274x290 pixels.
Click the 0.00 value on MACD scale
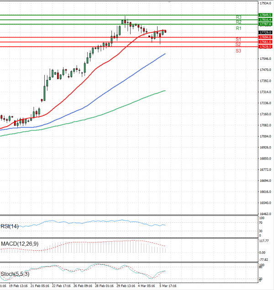262,253
